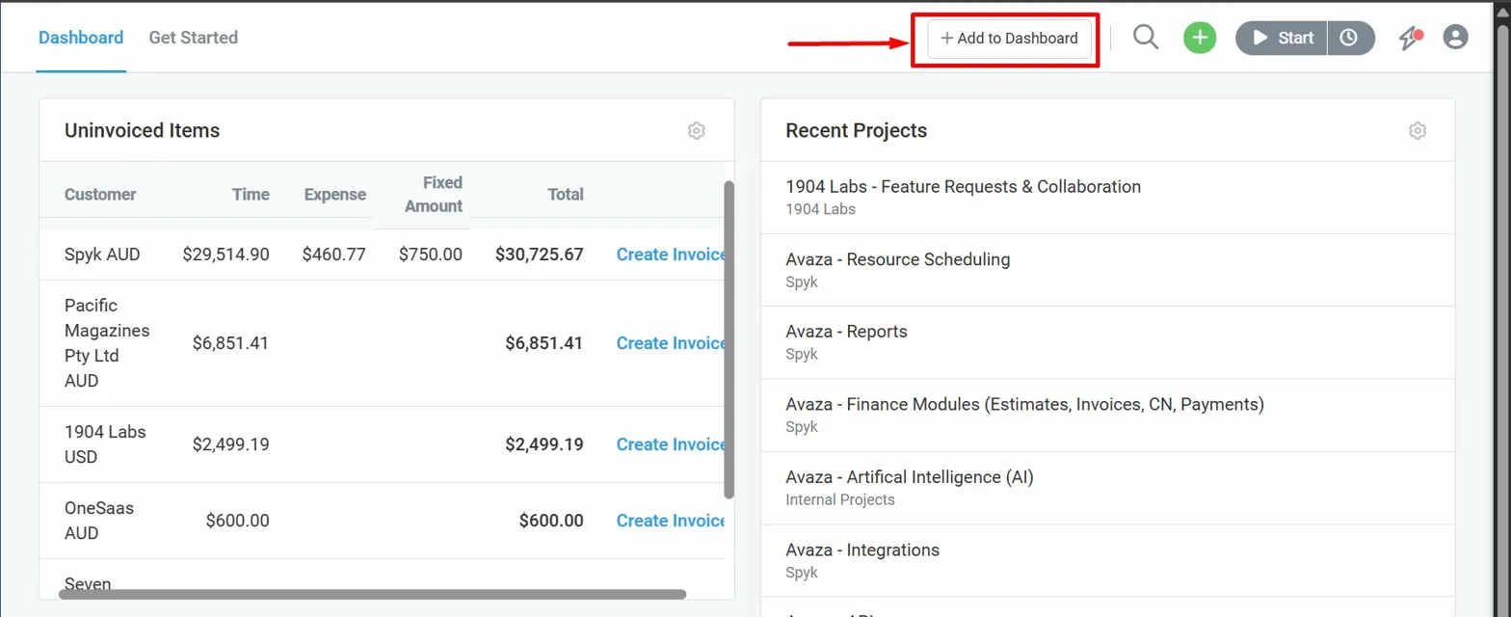The width and height of the screenshot is (1511, 617).
Task: Open timer clock icon beside Start
Action: tap(1349, 38)
